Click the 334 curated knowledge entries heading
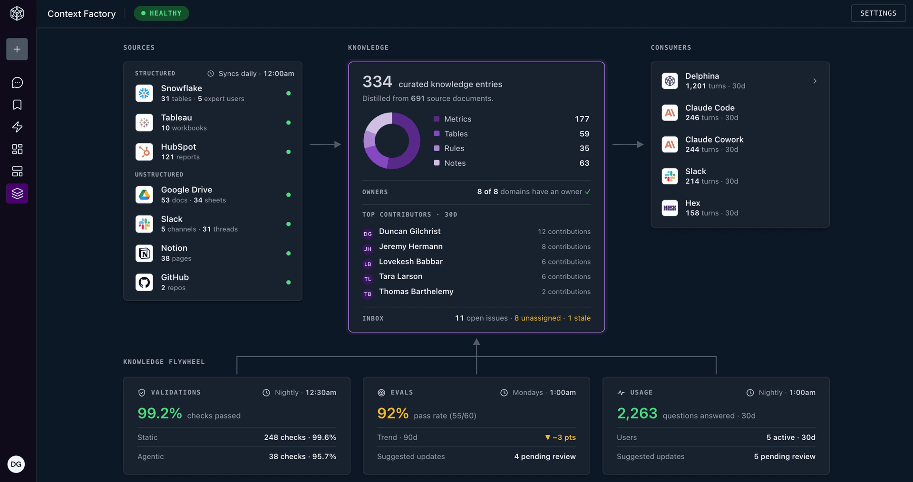This screenshot has width=913, height=482. click(432, 82)
